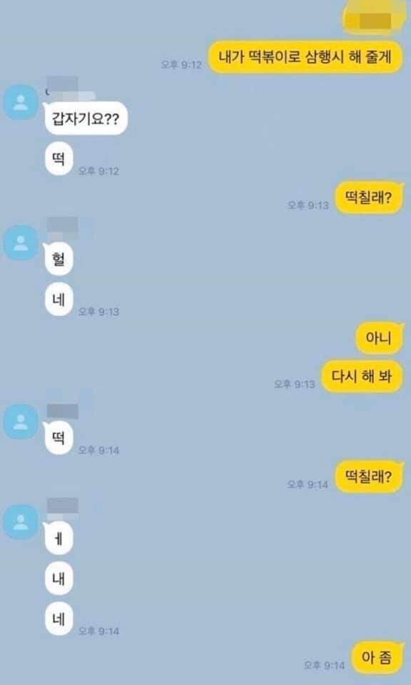
Task: Select the 네 bubble sent at 9:14
Action: [59, 619]
